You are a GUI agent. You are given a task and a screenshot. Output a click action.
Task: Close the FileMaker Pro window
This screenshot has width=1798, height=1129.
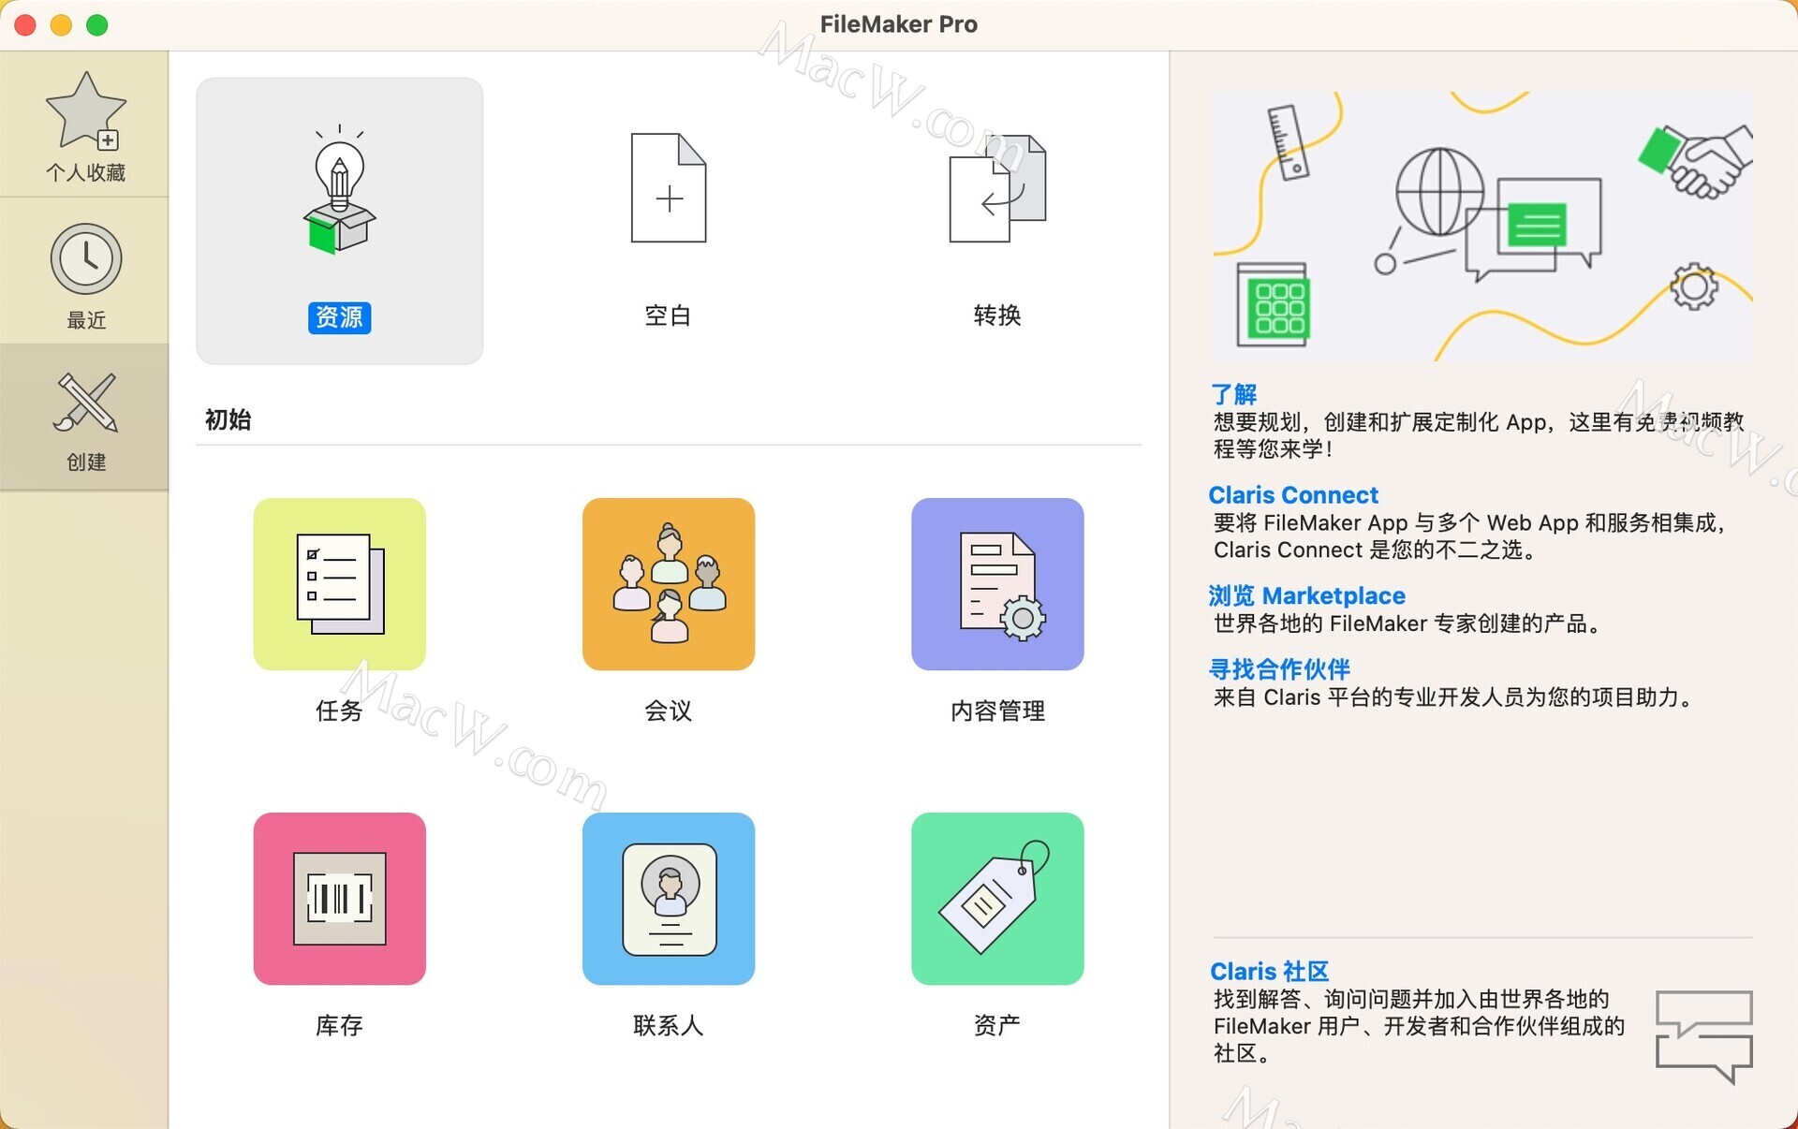pos(25,24)
